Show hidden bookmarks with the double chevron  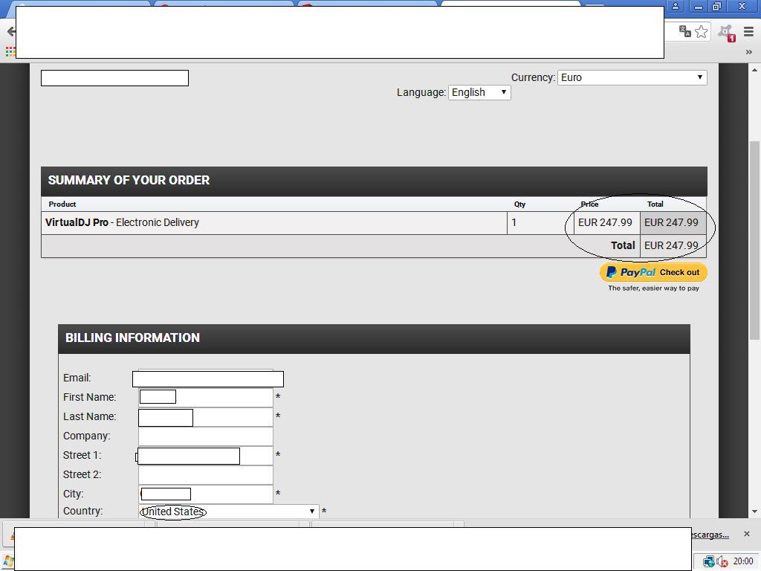(x=749, y=52)
